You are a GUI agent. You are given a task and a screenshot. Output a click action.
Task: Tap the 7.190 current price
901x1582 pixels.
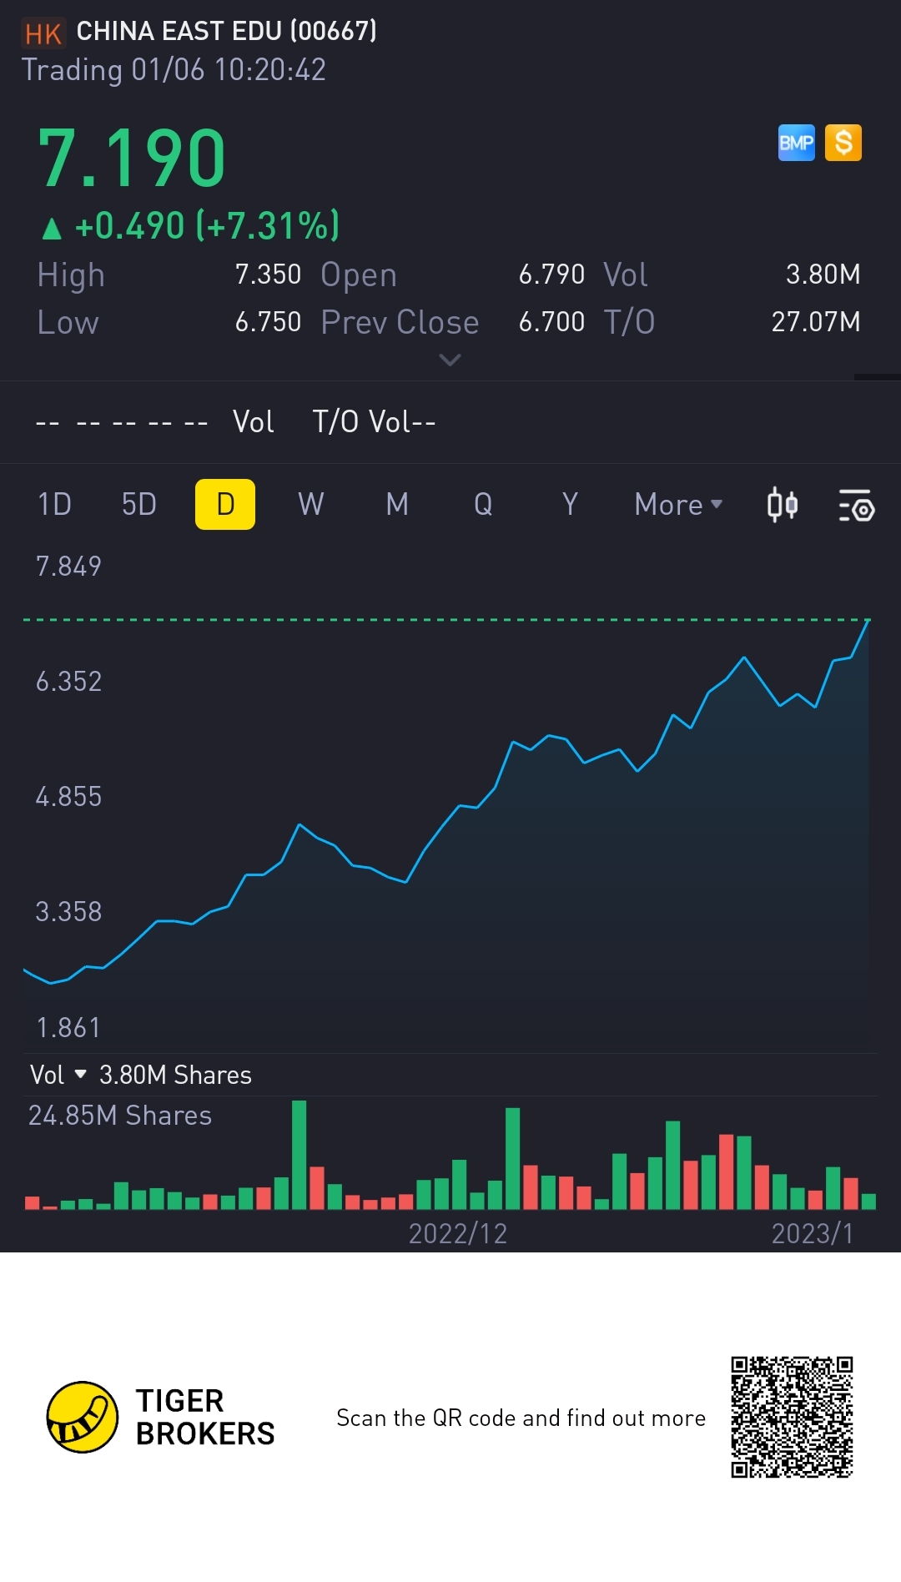click(x=132, y=159)
